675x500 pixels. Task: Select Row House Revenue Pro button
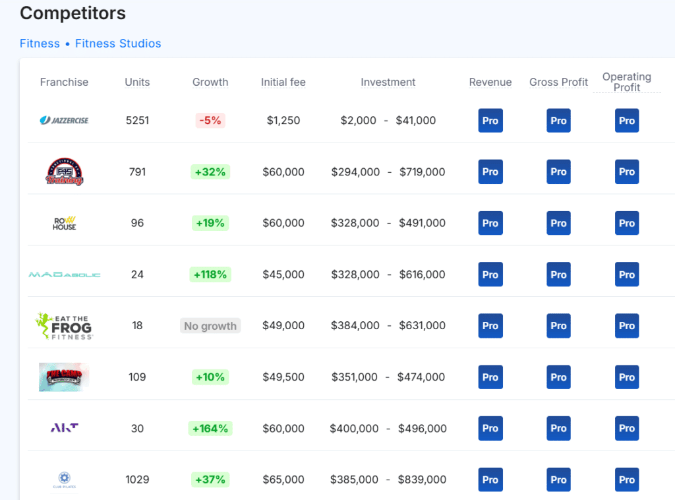(x=490, y=223)
